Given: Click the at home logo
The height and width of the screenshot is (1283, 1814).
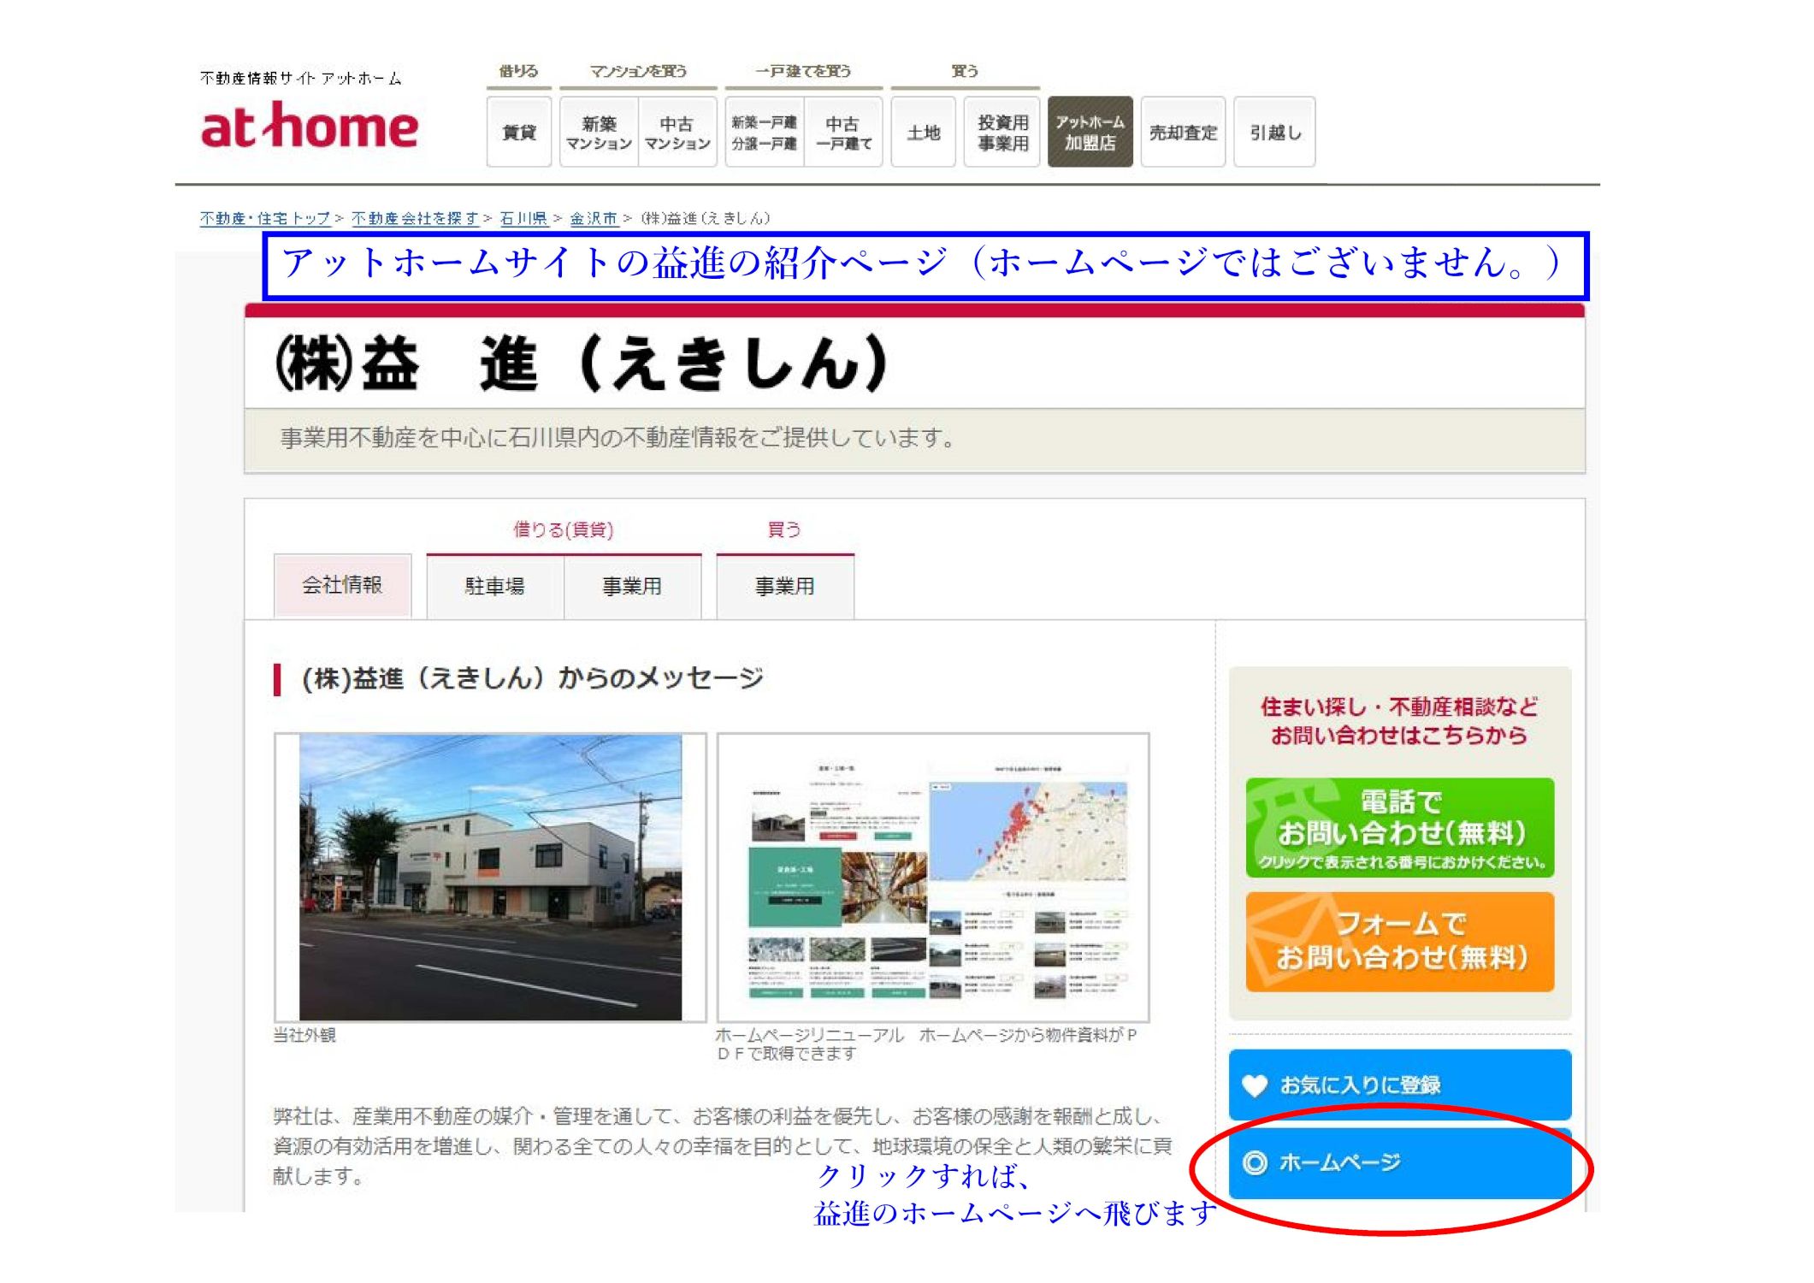Looking at the screenshot, I should point(309,126).
